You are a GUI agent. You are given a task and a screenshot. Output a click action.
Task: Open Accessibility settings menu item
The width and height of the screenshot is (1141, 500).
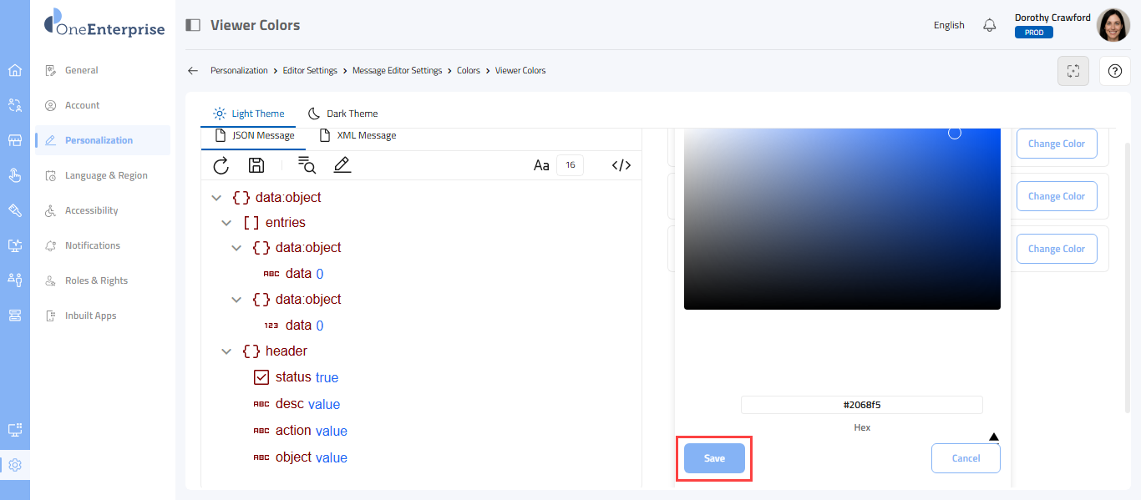point(91,210)
